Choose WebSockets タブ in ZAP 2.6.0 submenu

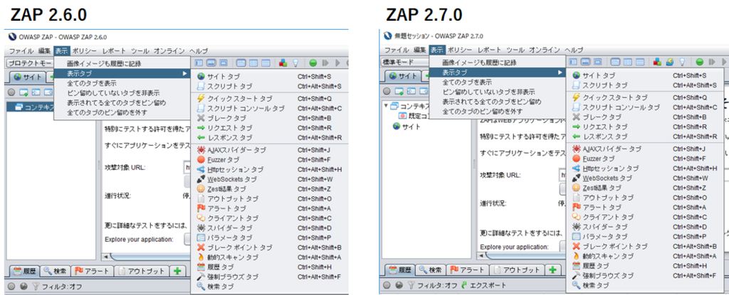click(269, 179)
